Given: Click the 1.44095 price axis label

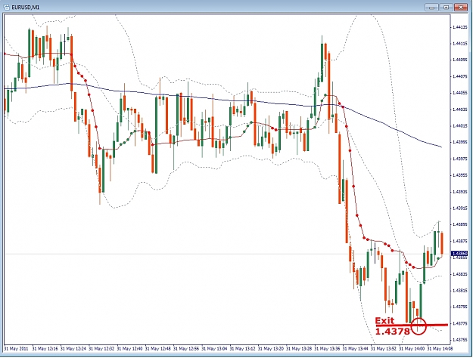Looking at the screenshot, I should [460, 60].
